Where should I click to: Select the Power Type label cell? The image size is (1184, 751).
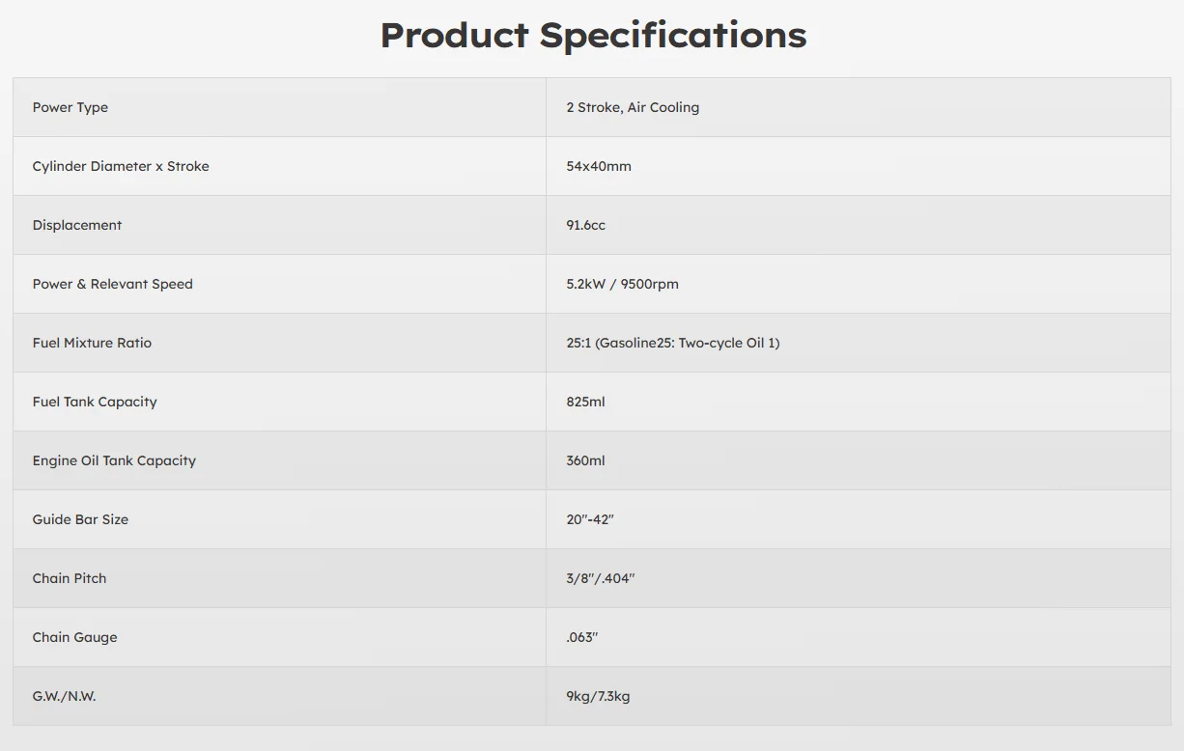(279, 107)
